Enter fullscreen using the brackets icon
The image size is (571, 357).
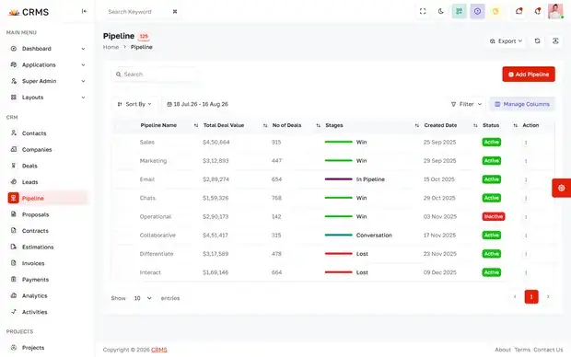423,11
